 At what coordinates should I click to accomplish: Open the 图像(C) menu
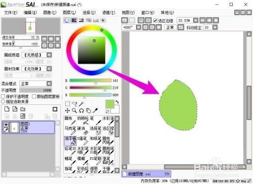tap(50, 13)
